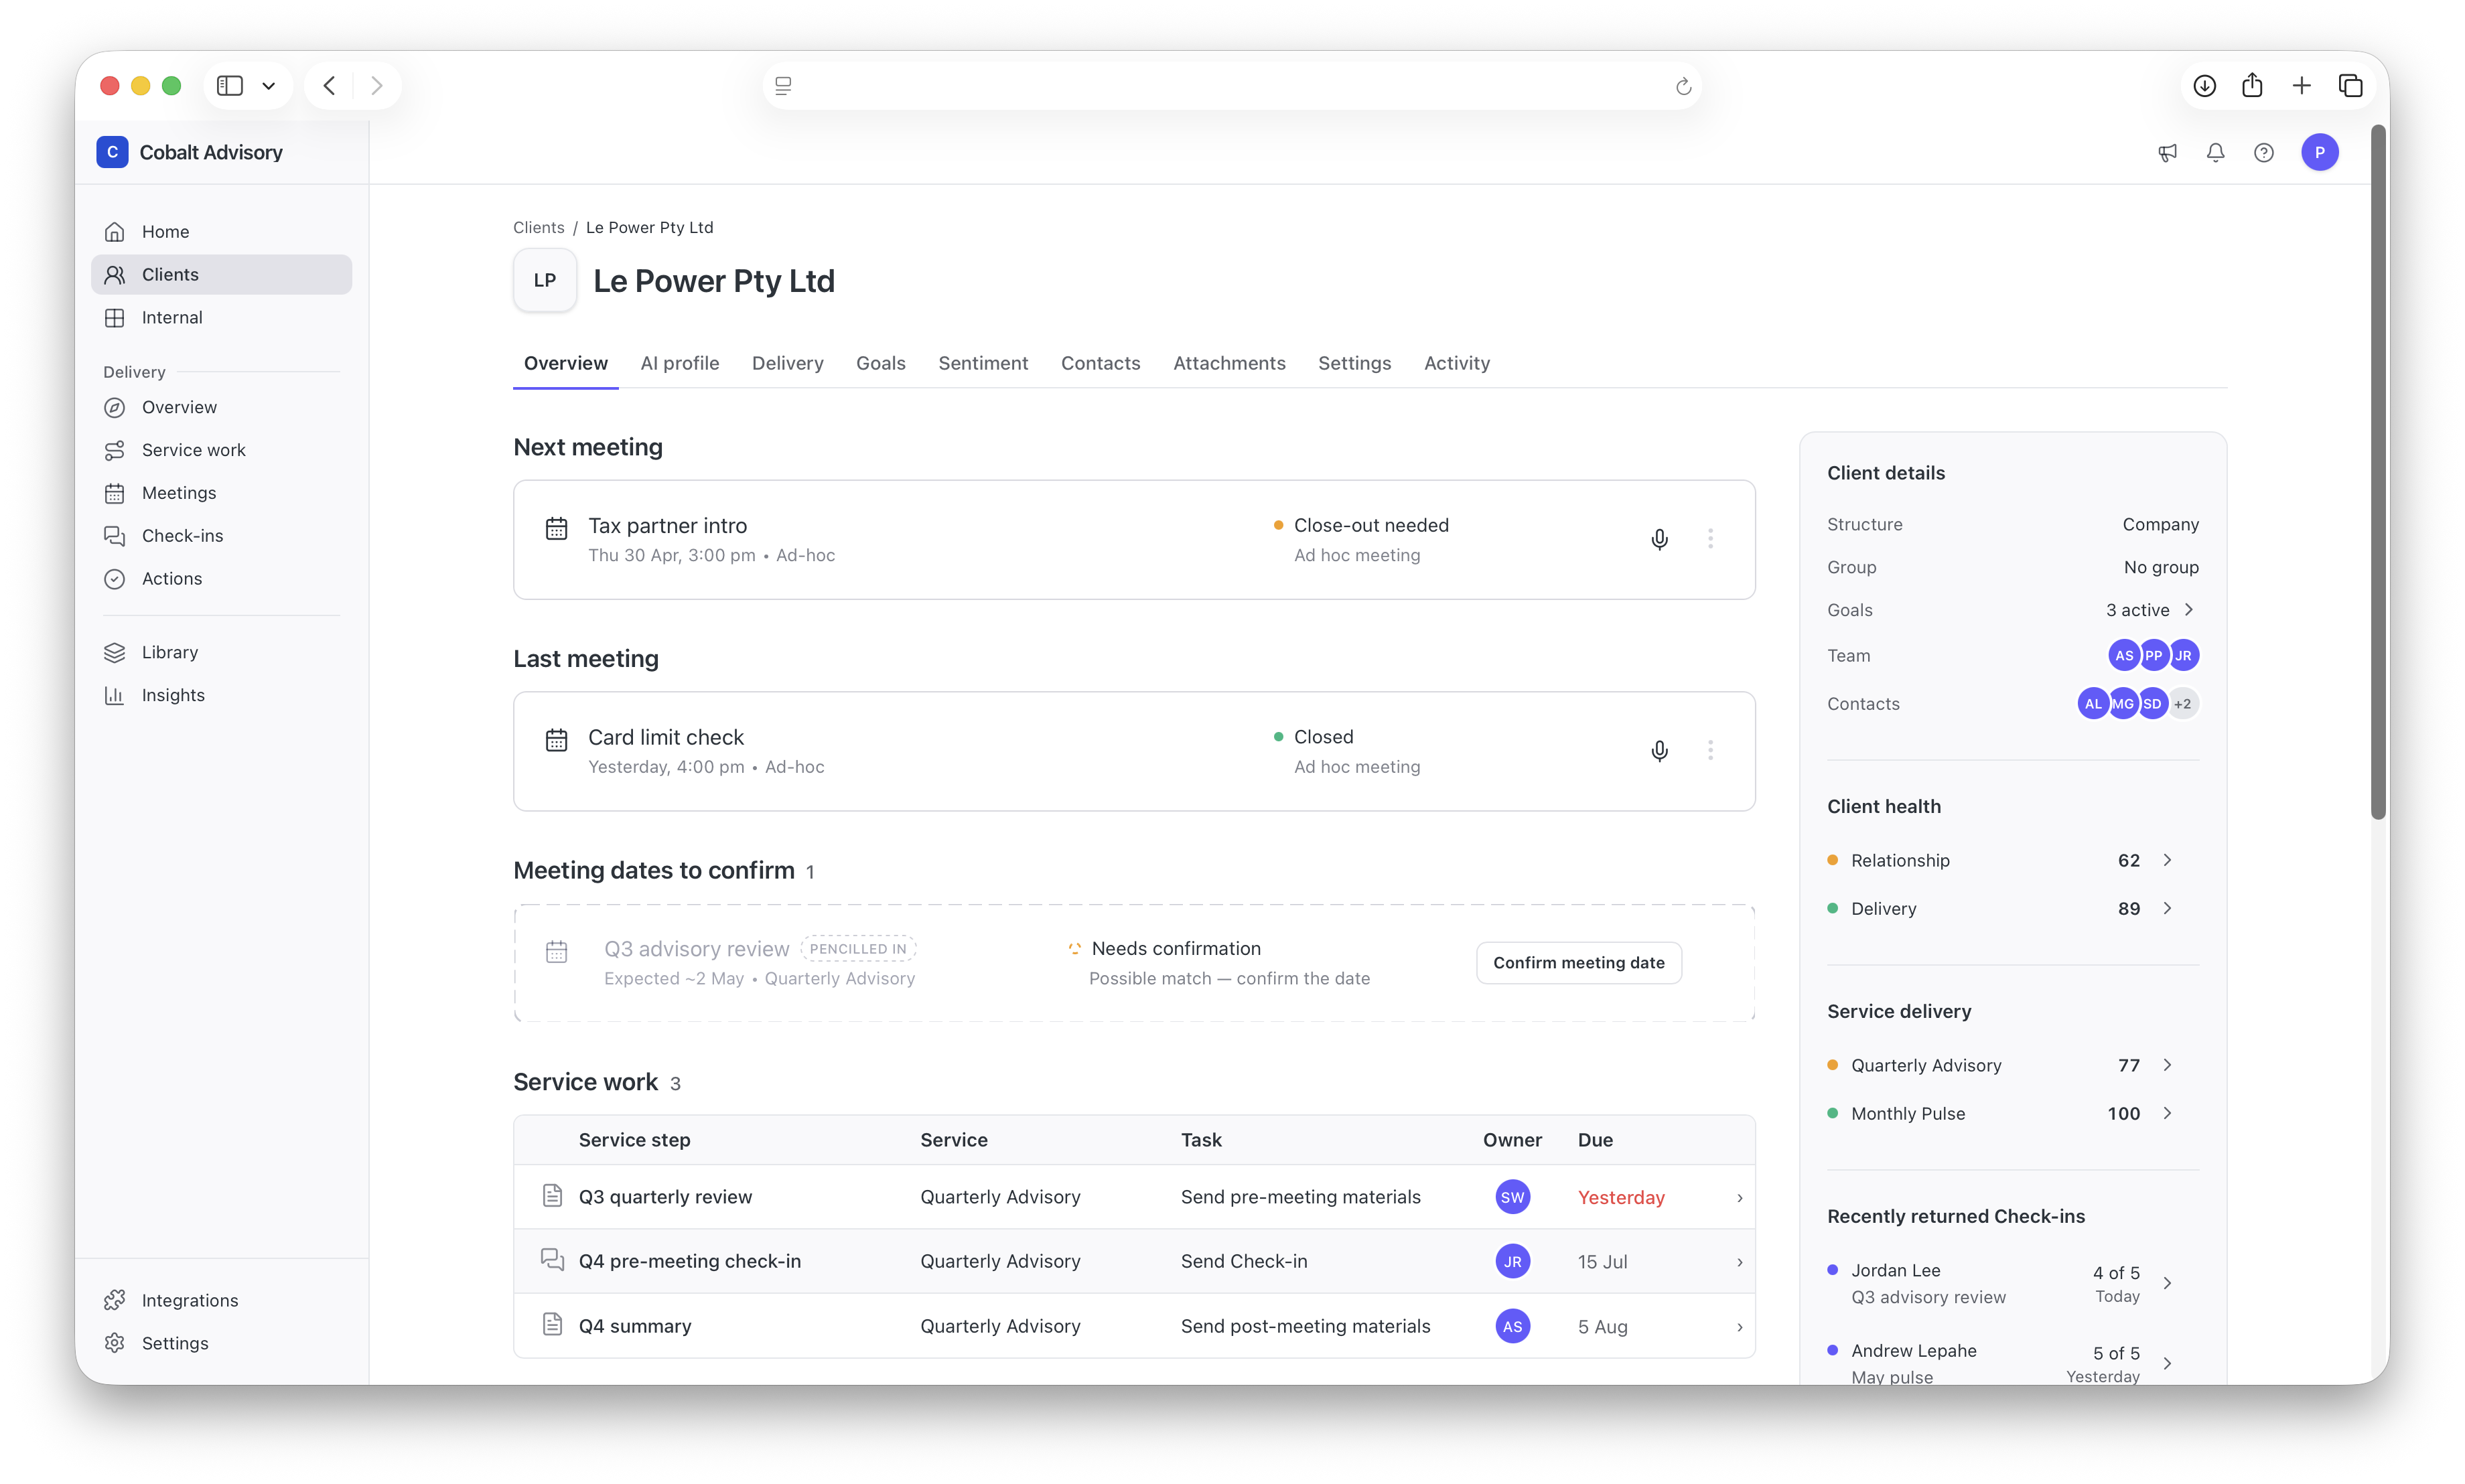Viewport: 2465px width, 1484px height.
Task: Click the SW owner avatar
Action: 1512,1197
